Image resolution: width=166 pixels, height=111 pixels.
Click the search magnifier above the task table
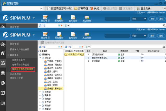[164, 47]
